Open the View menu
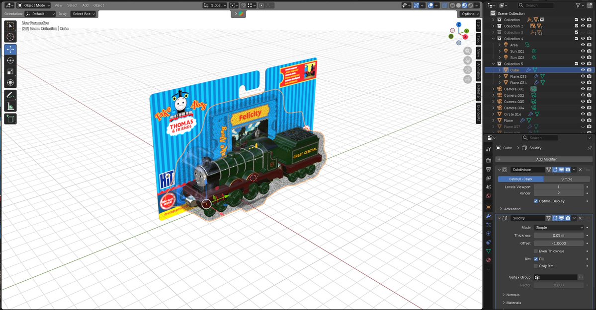The image size is (596, 310). [58, 5]
